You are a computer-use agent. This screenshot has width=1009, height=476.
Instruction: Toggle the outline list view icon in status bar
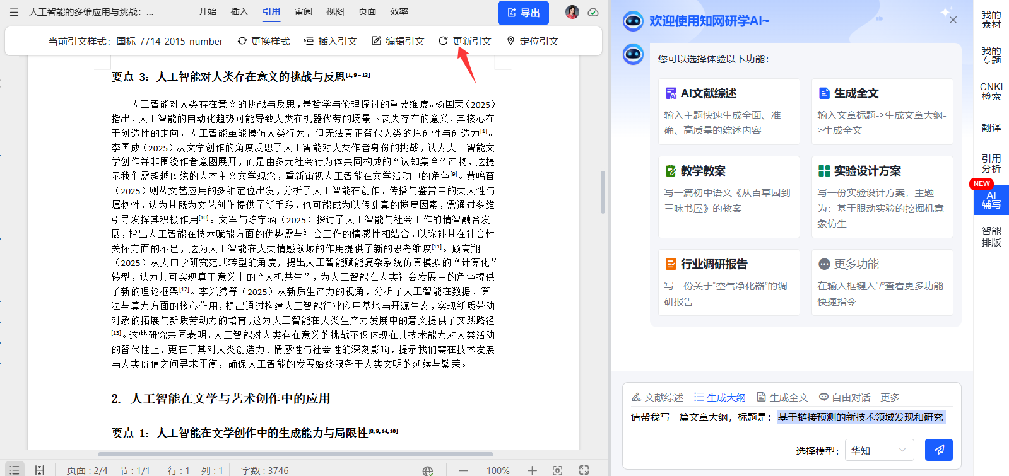click(x=14, y=470)
